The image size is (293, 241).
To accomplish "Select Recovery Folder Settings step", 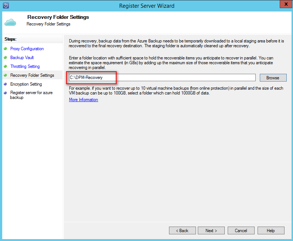I will tap(32, 75).
